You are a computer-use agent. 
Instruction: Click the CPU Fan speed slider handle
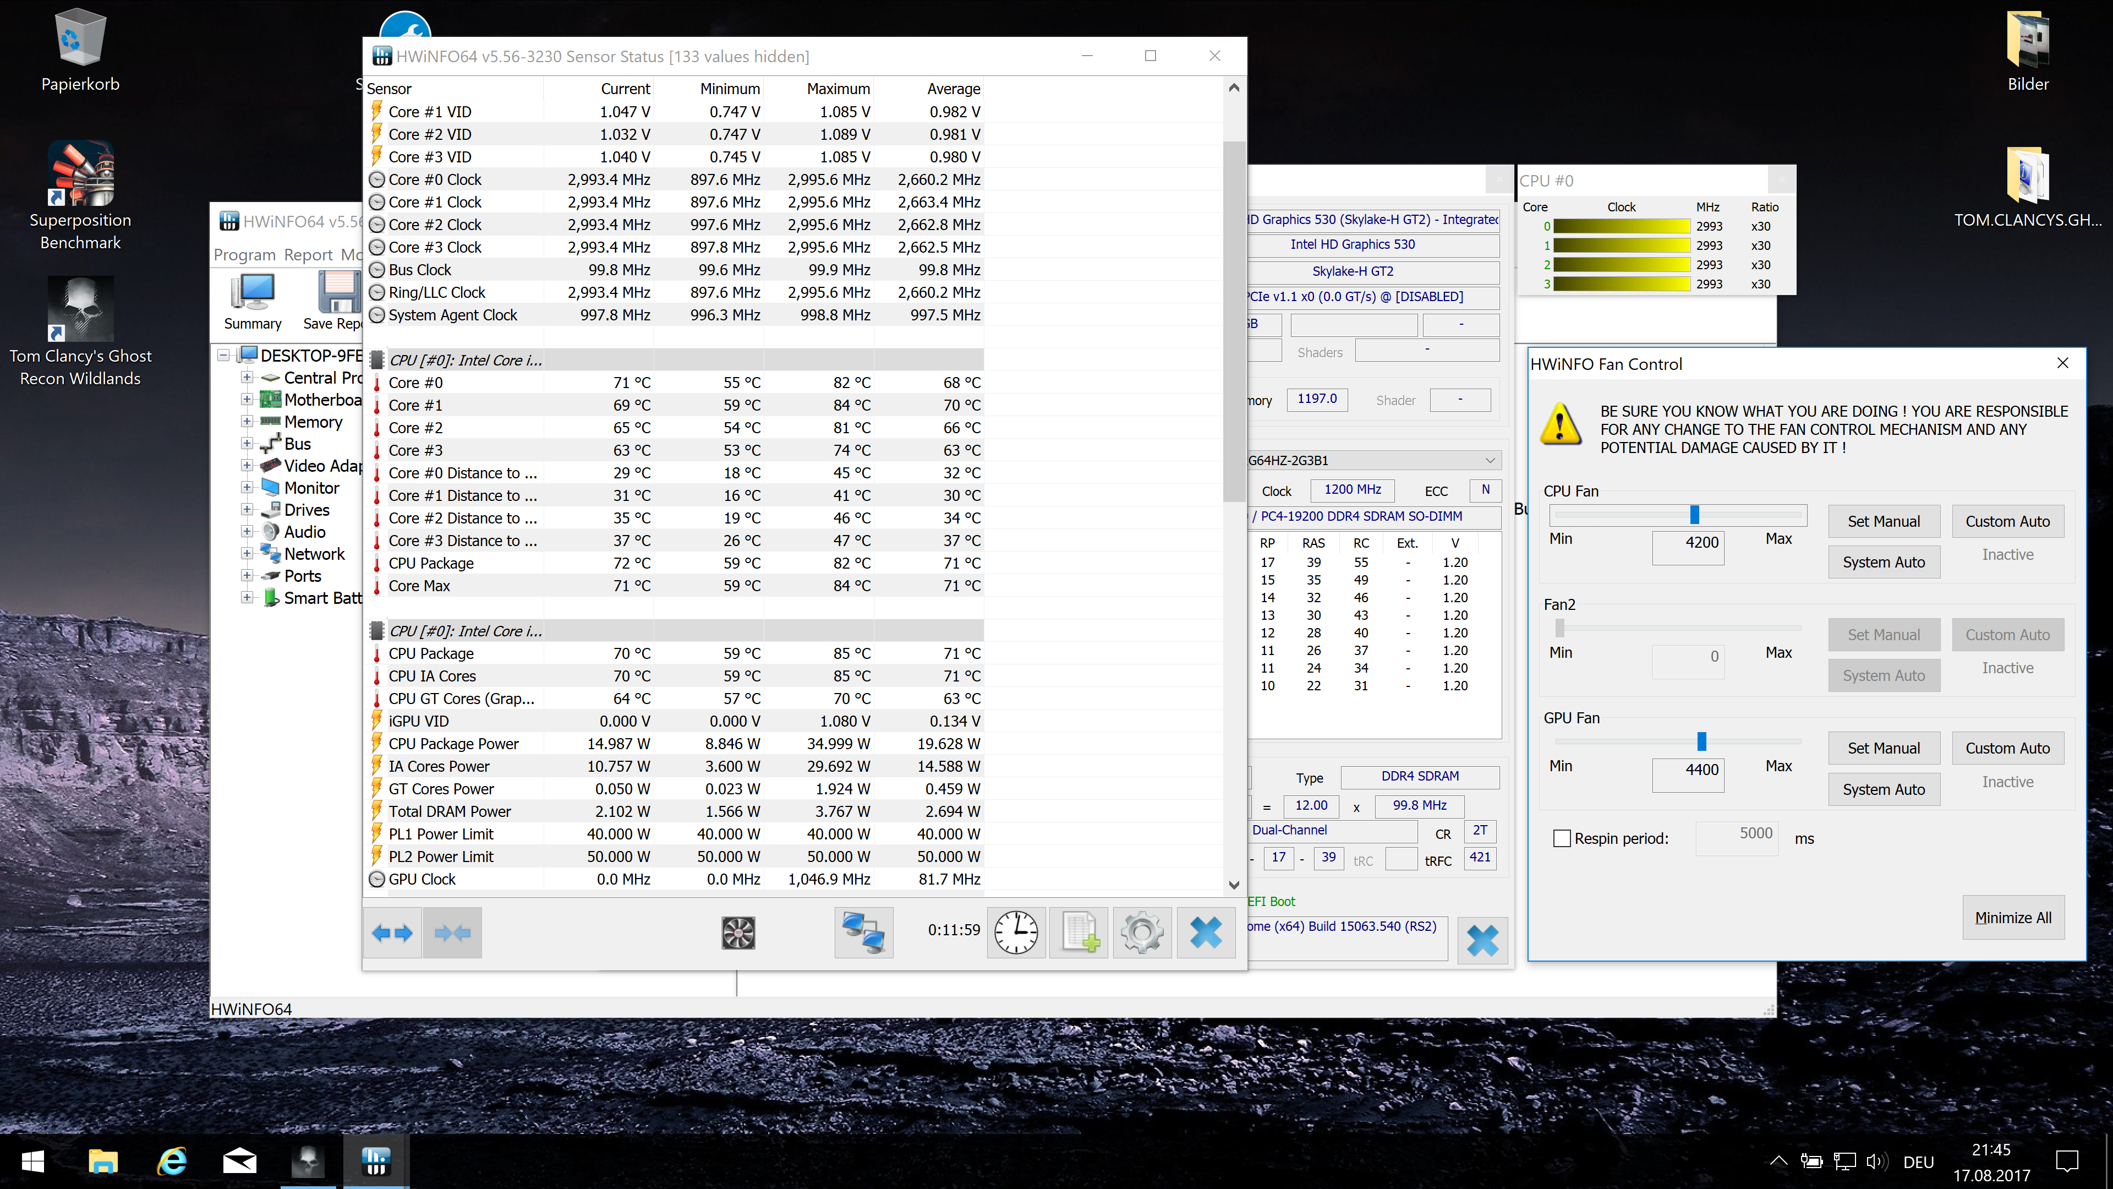pos(1695,515)
